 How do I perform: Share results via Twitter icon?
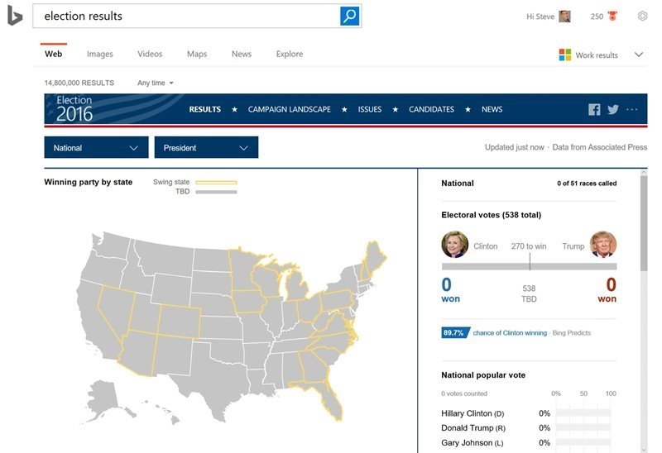613,109
